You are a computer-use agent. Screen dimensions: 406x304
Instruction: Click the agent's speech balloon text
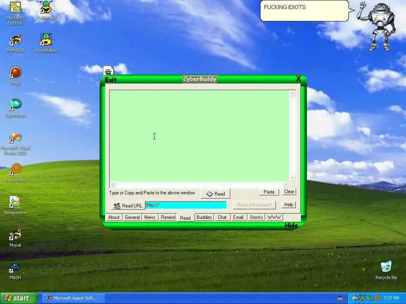coord(285,7)
